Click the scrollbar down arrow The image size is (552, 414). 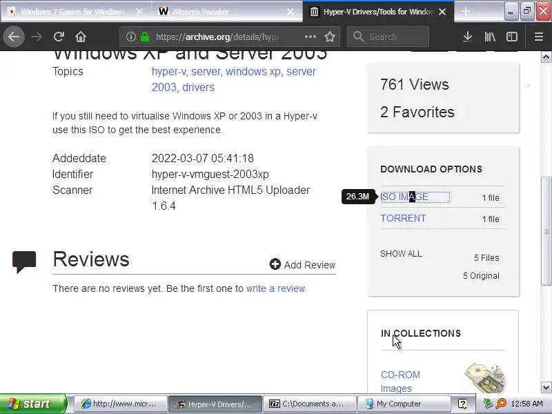pyautogui.click(x=546, y=388)
